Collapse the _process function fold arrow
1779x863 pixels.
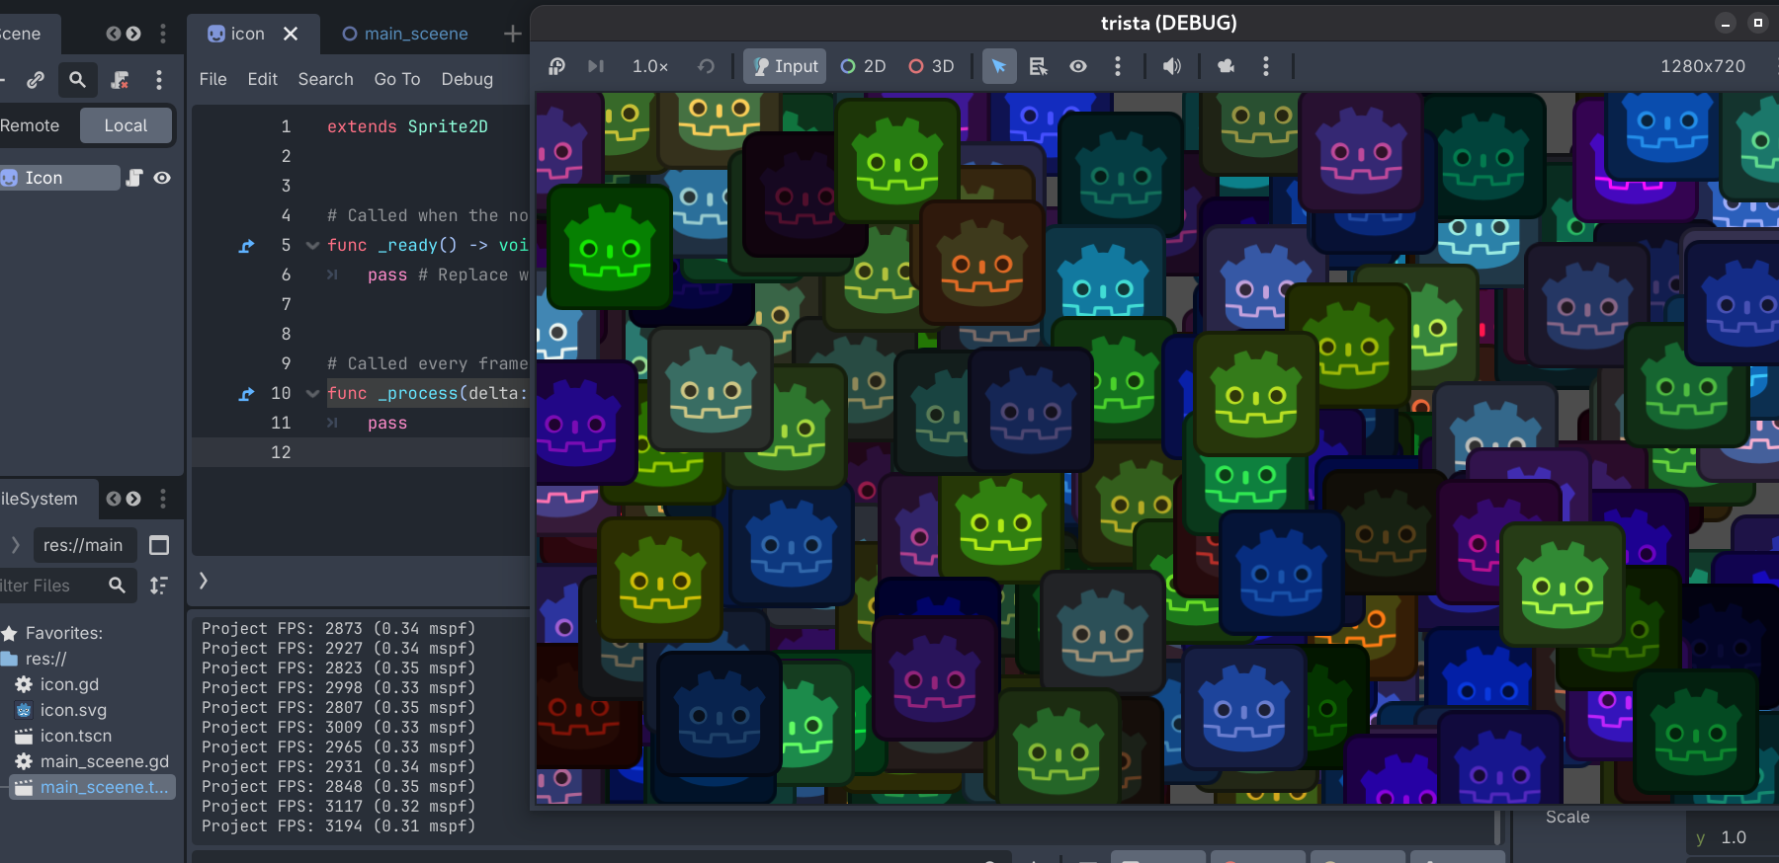tap(312, 393)
